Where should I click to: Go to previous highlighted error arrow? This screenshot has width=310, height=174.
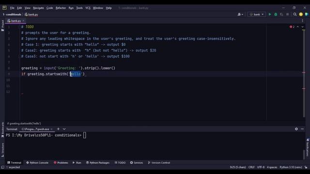[x=298, y=27]
